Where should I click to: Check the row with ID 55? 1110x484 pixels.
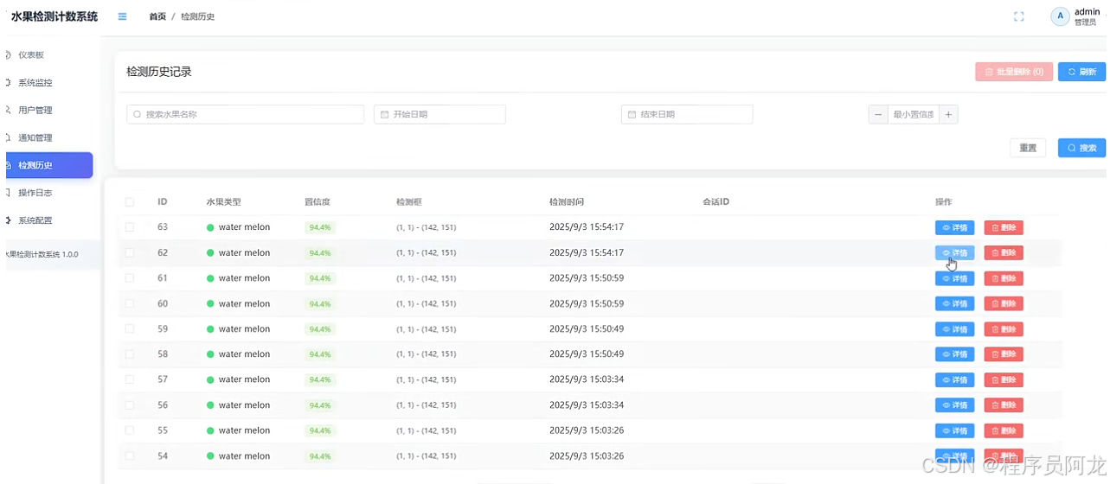(130, 430)
